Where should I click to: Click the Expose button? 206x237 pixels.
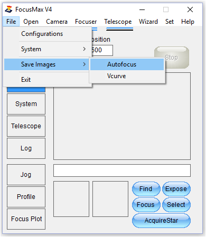176,189
